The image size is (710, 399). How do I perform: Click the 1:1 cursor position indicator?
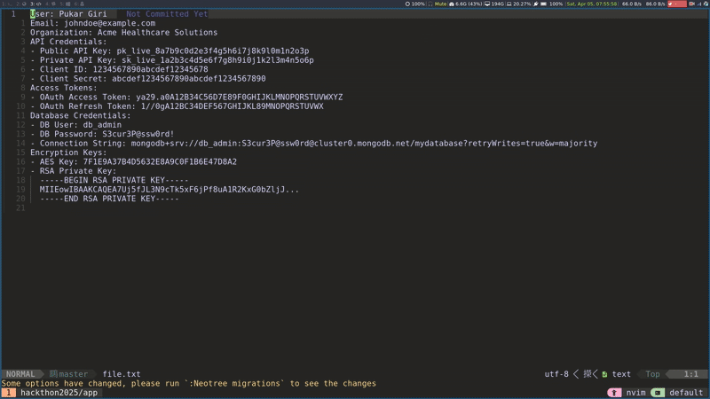pos(690,374)
